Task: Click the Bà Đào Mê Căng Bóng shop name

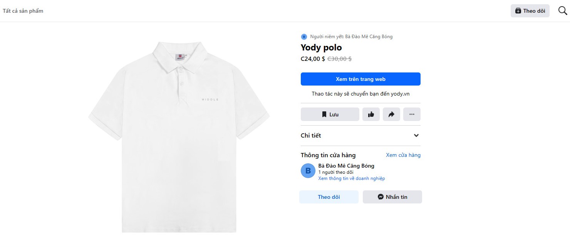Action: (x=346, y=166)
